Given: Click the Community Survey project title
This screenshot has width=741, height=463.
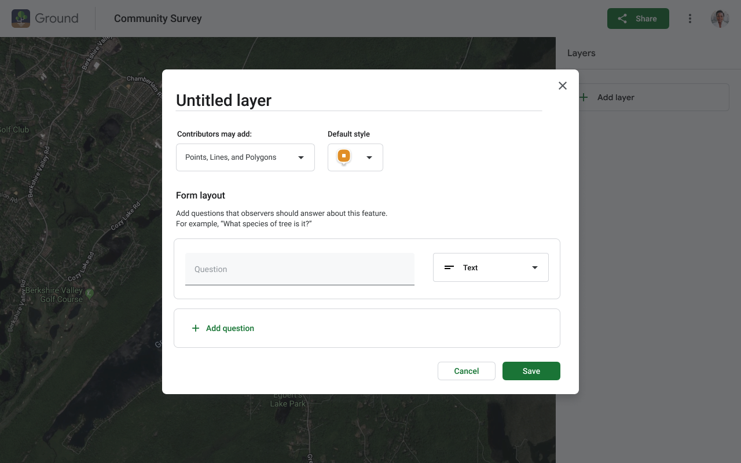Looking at the screenshot, I should pos(157,18).
